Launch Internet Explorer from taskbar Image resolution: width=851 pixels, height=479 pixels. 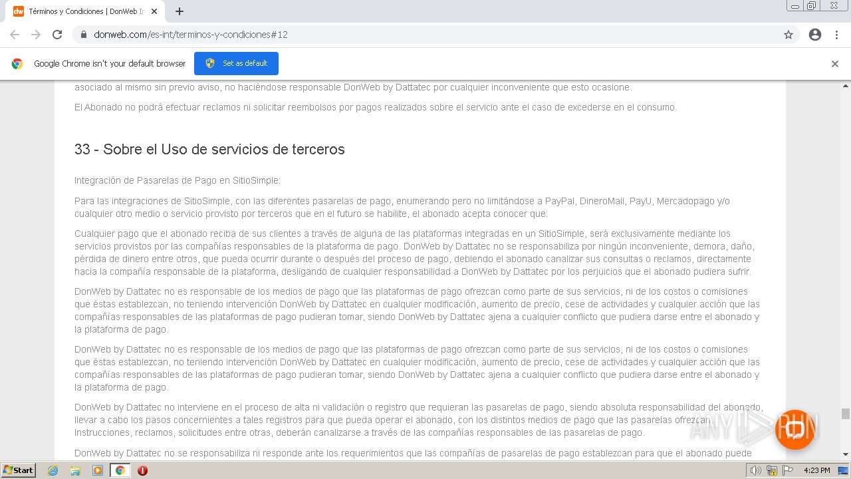tap(53, 470)
